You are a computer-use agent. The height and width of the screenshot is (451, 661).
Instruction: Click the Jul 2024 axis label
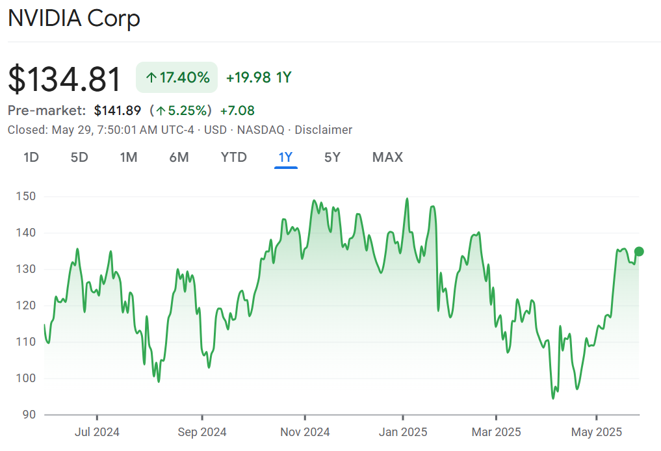point(97,432)
